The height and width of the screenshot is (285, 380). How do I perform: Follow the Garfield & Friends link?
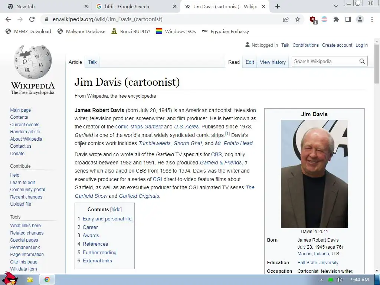click(x=220, y=163)
